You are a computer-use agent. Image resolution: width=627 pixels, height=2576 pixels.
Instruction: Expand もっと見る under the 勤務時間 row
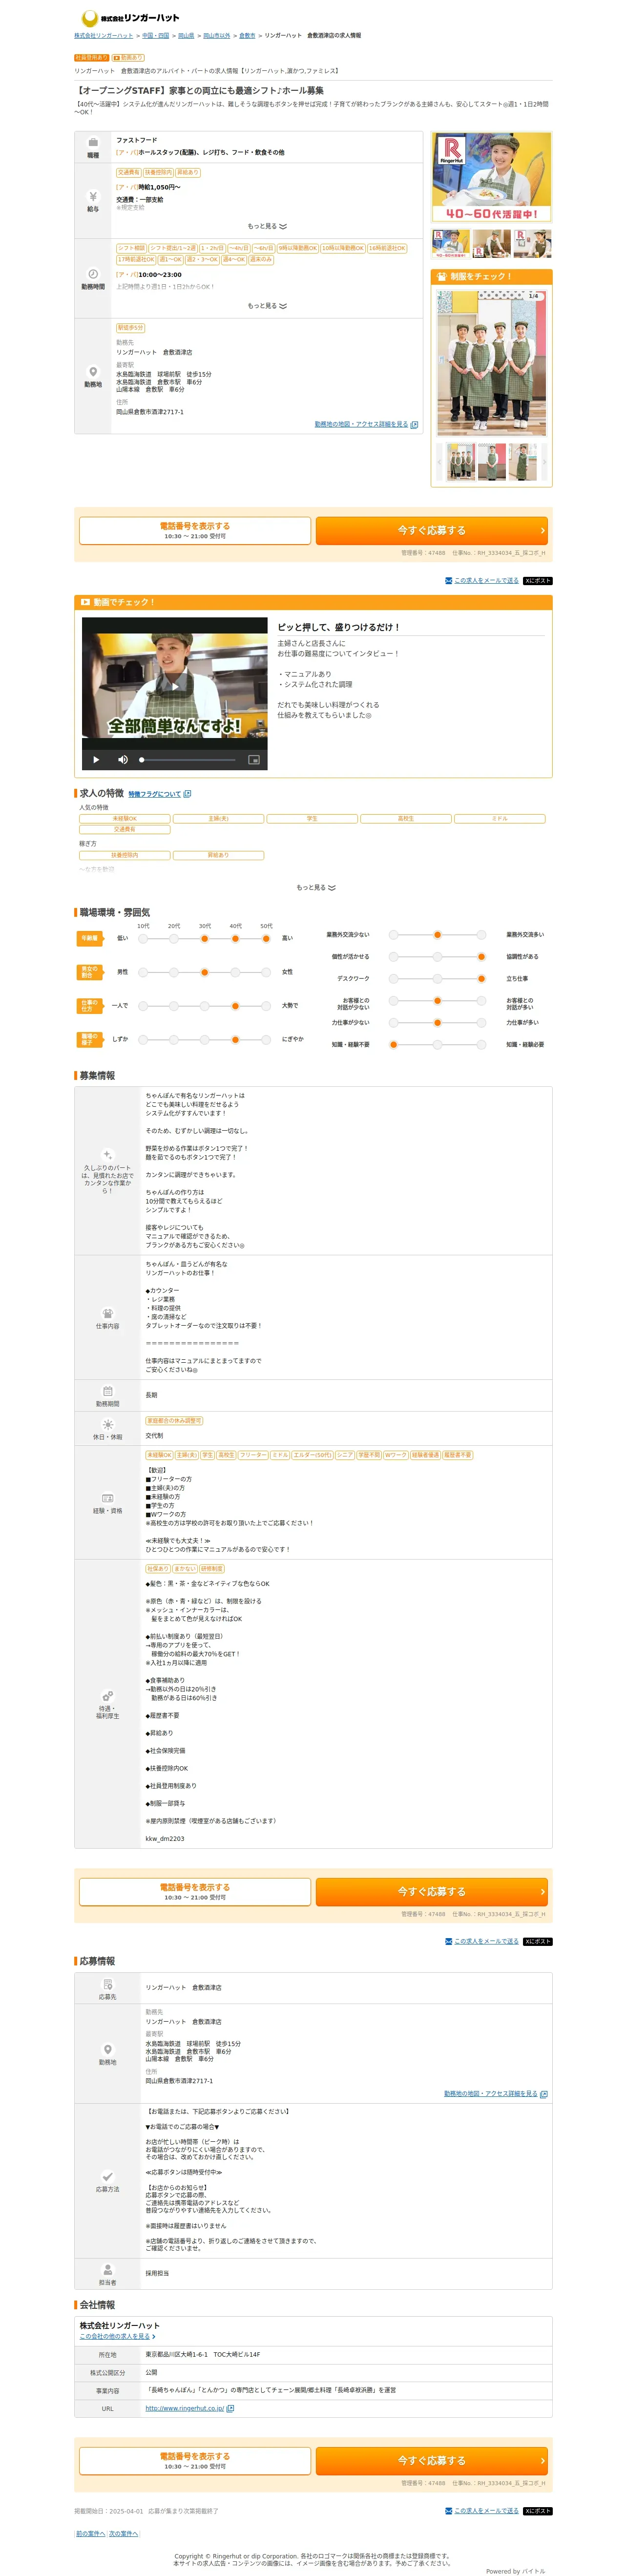267,306
